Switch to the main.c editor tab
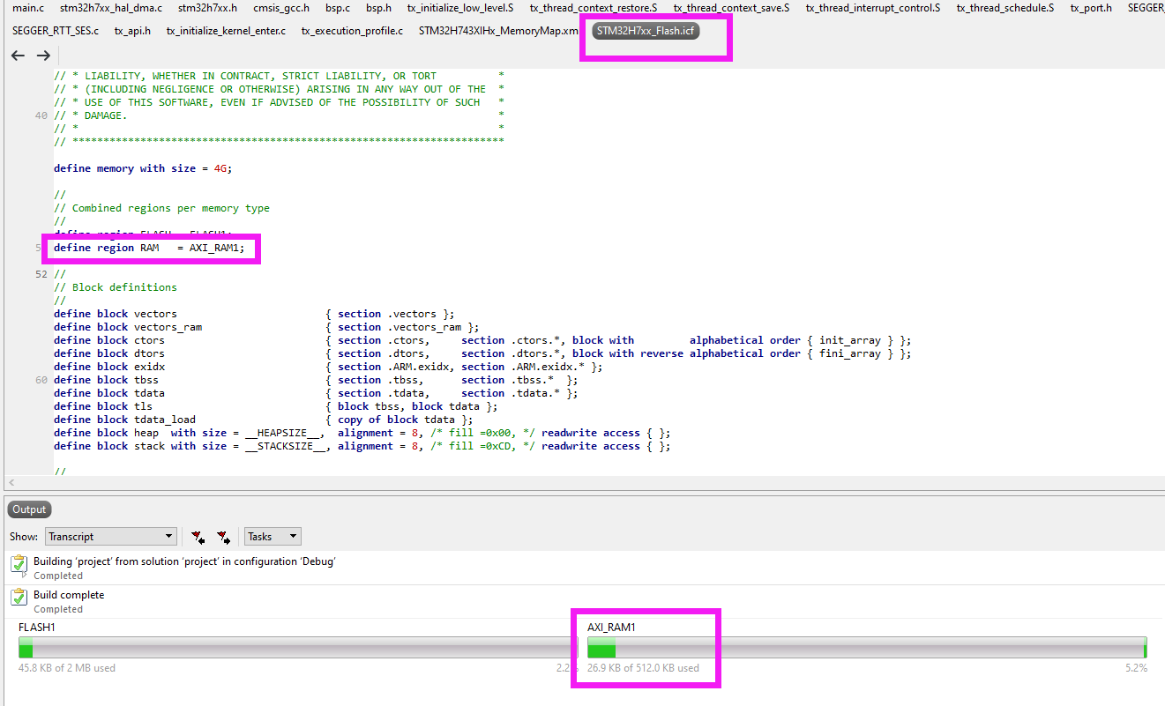Viewport: 1165px width, 706px height. coord(28,8)
